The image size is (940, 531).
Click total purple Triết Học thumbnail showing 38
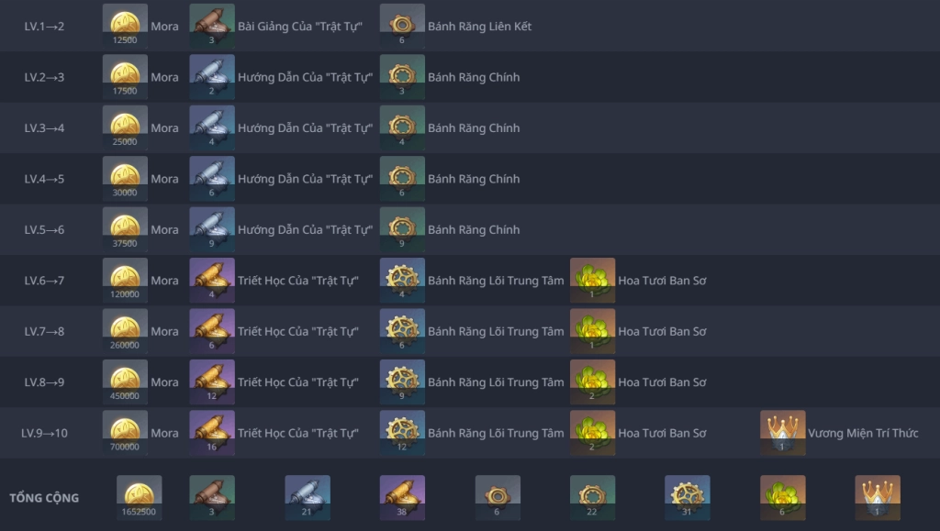pyautogui.click(x=402, y=497)
